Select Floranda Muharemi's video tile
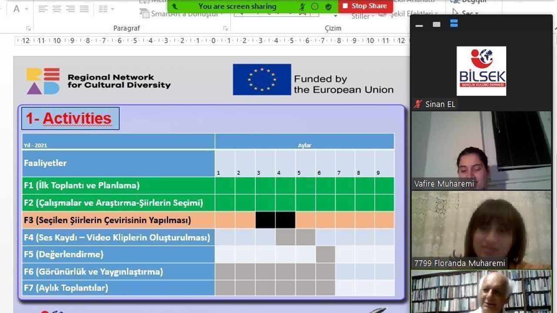 tap(481, 230)
